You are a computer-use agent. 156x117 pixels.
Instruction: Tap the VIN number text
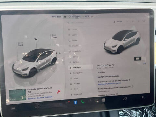coord(108,77)
